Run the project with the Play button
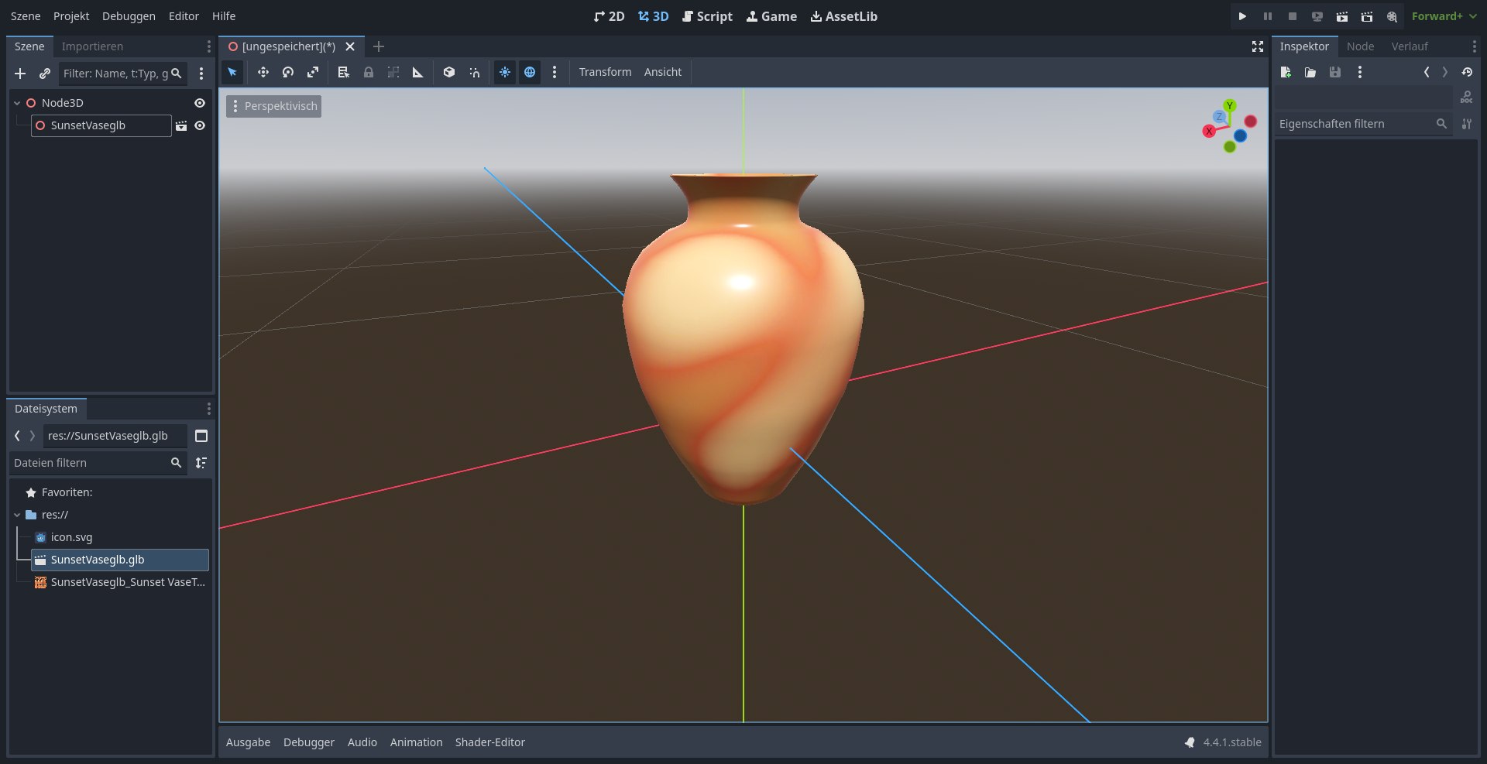The height and width of the screenshot is (764, 1487). click(1242, 16)
